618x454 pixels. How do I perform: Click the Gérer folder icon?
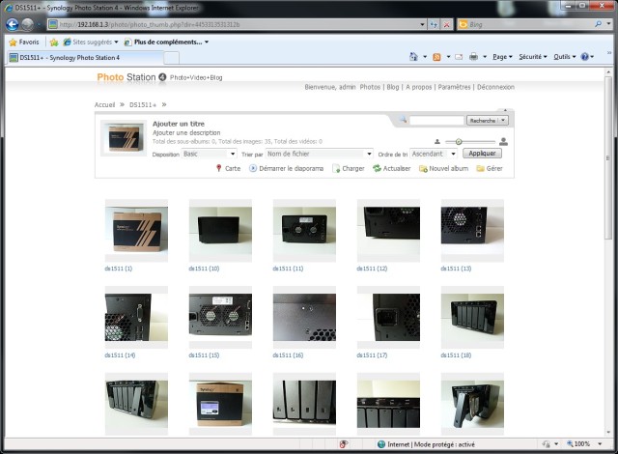481,169
